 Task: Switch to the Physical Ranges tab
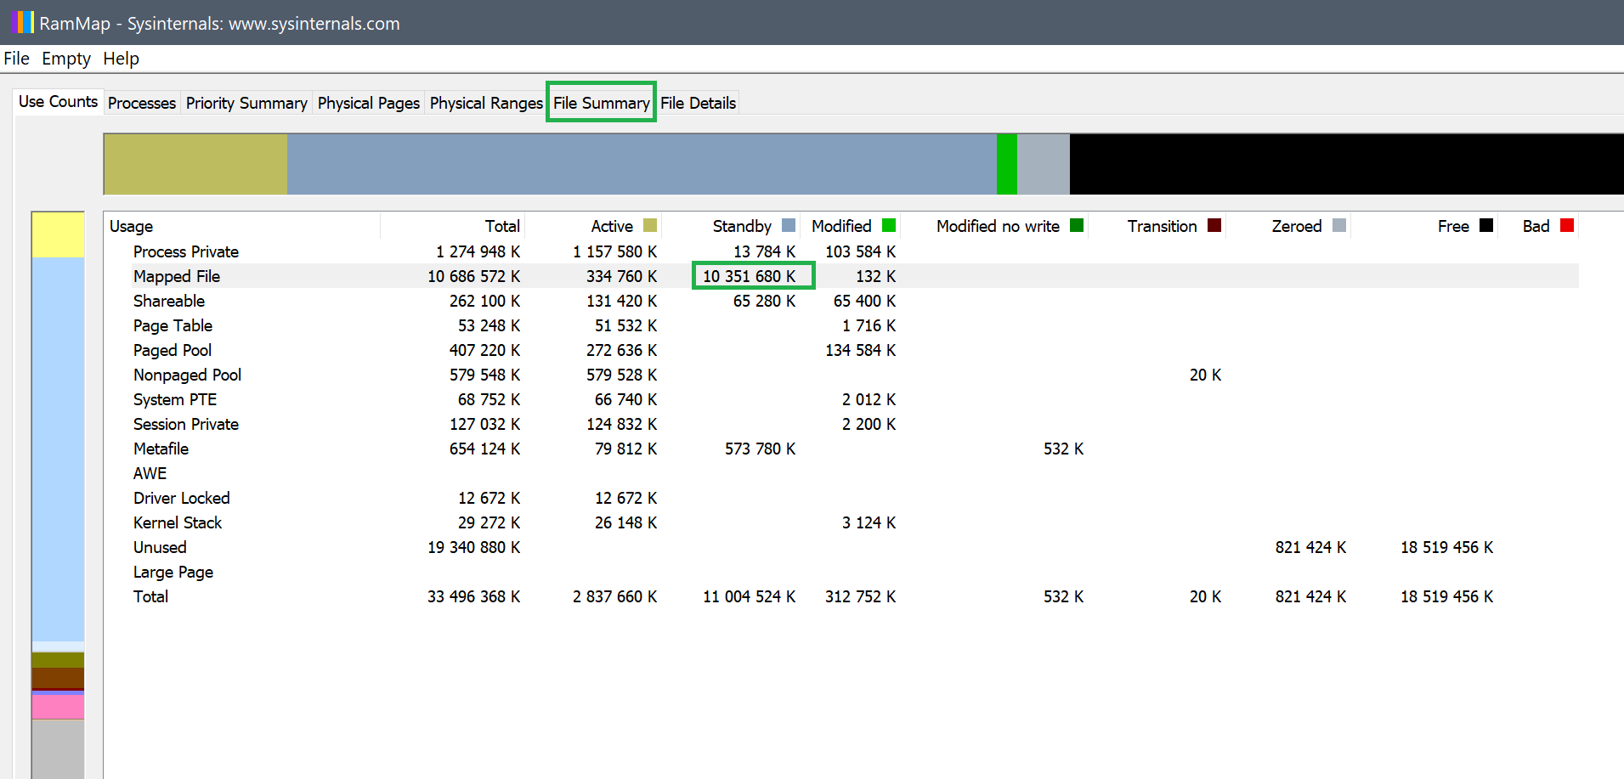coord(486,103)
